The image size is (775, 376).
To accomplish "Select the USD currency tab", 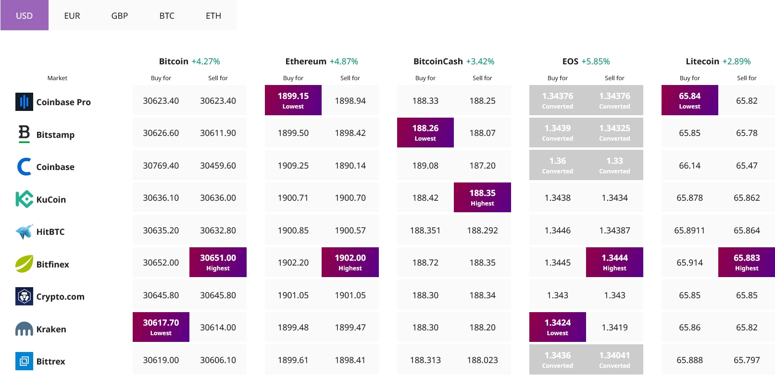I will click(x=25, y=15).
